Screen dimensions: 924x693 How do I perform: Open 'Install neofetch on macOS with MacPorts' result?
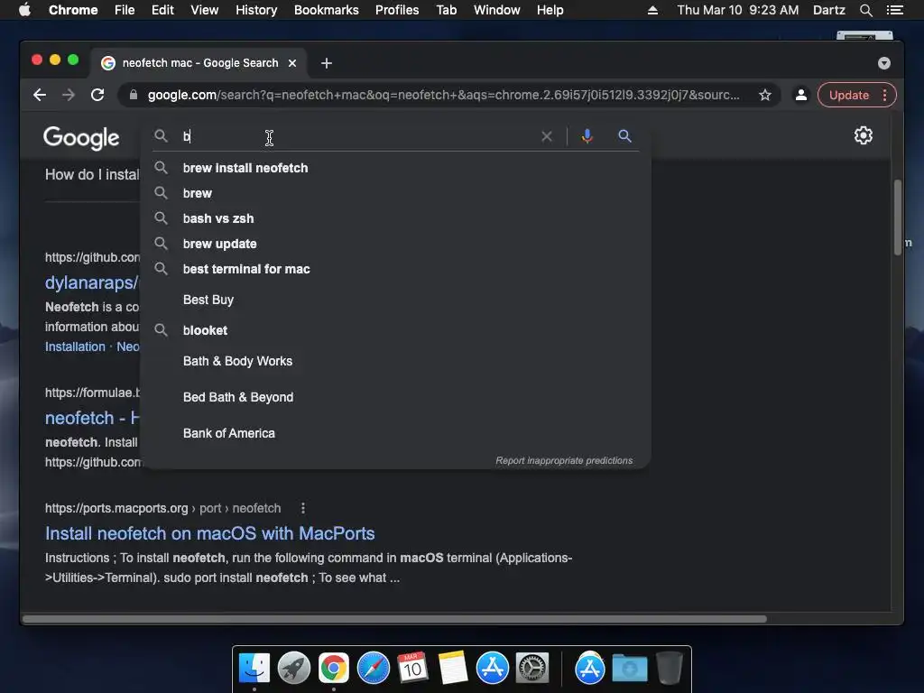pyautogui.click(x=209, y=533)
